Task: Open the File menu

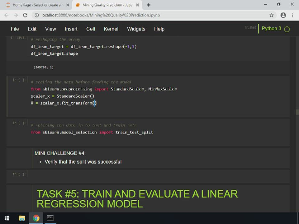Action: (15, 29)
